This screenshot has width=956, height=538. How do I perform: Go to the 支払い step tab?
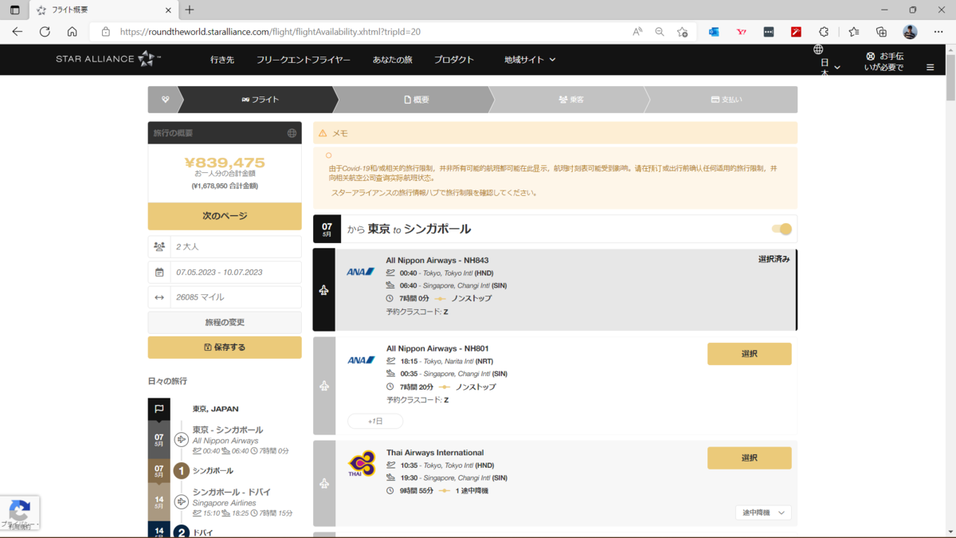[726, 100]
